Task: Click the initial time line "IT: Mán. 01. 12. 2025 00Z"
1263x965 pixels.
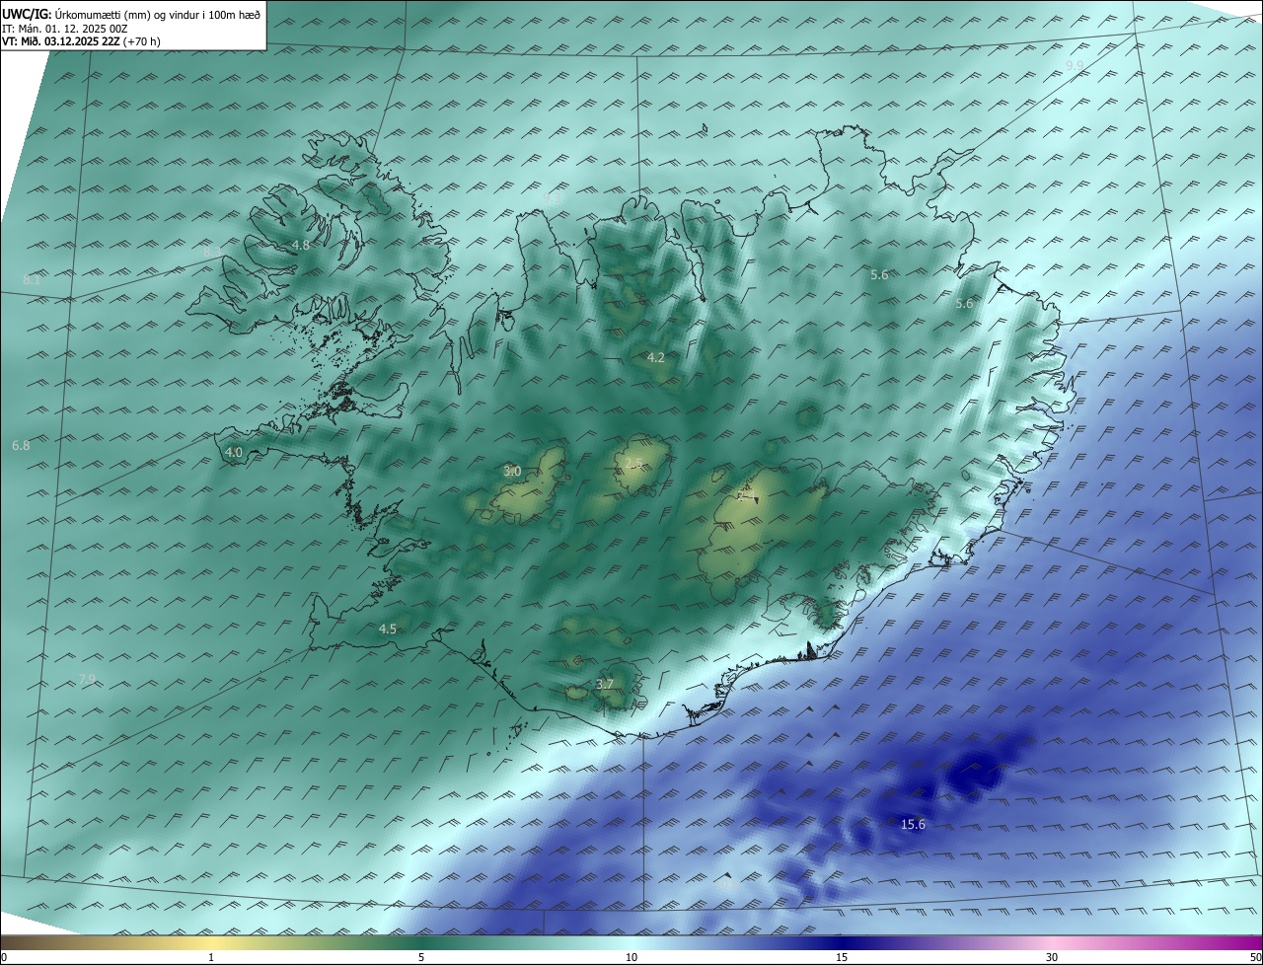Action: pos(64,29)
